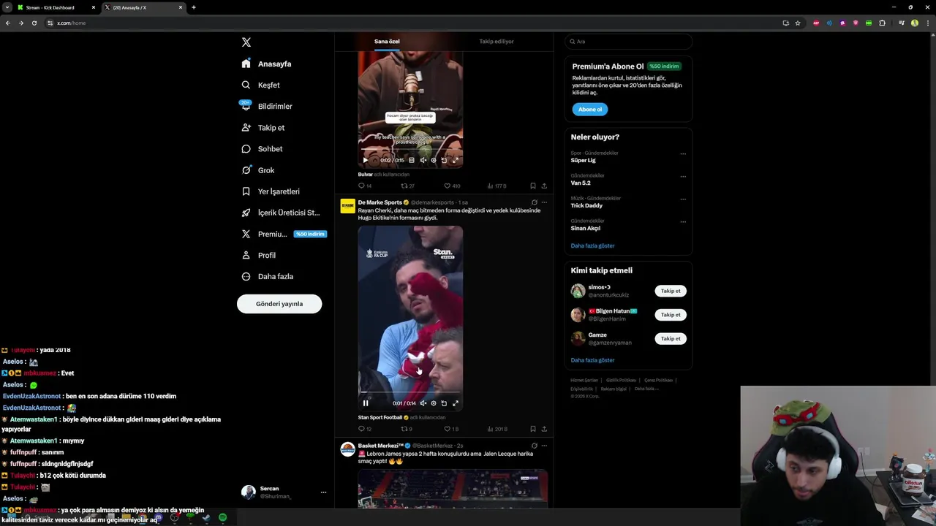Like the Bulvar post with 410 likes
Viewport: 936px width, 526px height.
pos(451,186)
